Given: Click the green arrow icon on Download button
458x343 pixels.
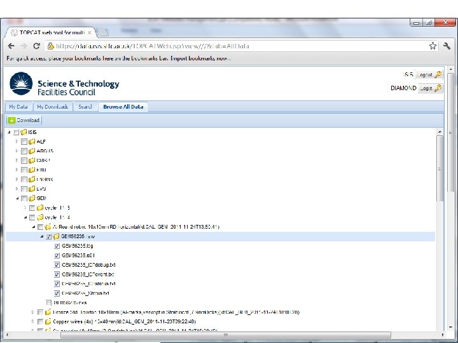Looking at the screenshot, I should pyautogui.click(x=11, y=120).
